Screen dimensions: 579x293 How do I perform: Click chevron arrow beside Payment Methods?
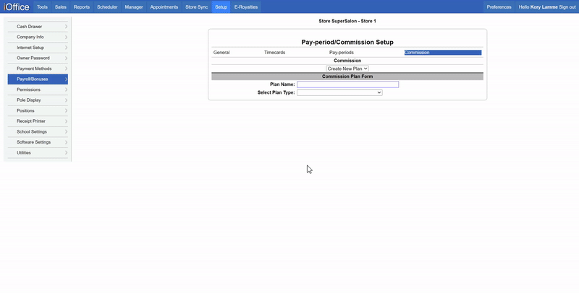(66, 69)
